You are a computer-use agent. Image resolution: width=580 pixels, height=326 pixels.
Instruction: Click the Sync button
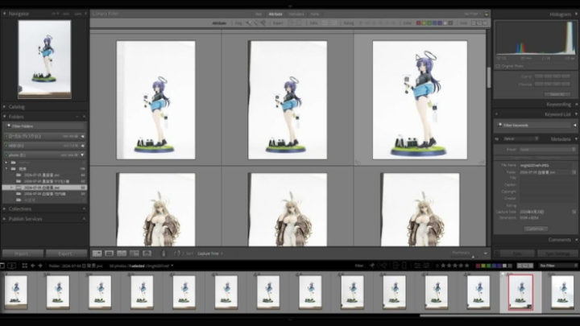pyautogui.click(x=517, y=254)
